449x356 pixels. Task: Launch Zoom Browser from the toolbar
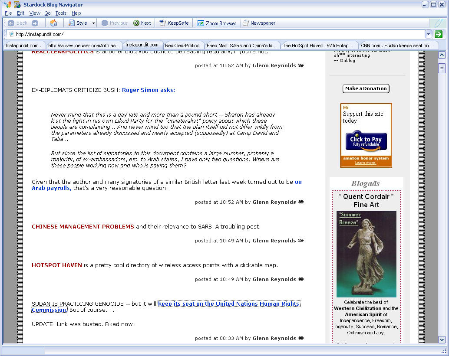(x=217, y=23)
